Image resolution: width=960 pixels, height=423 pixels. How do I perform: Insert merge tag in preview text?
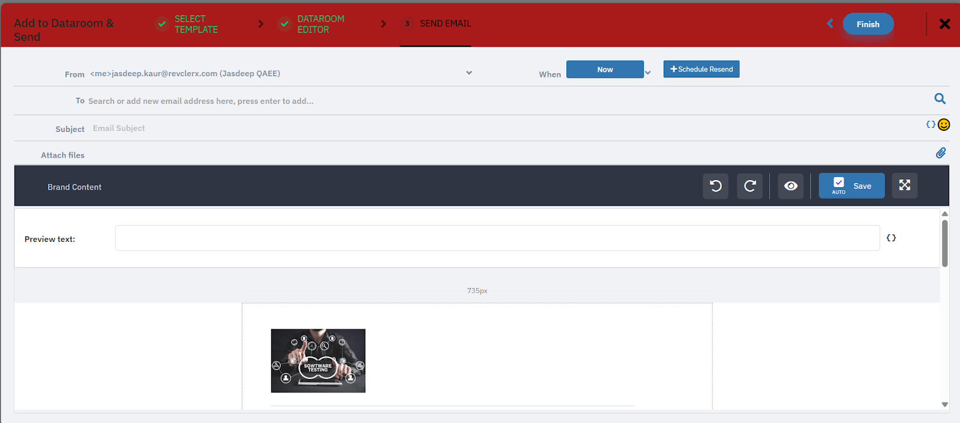click(x=891, y=238)
